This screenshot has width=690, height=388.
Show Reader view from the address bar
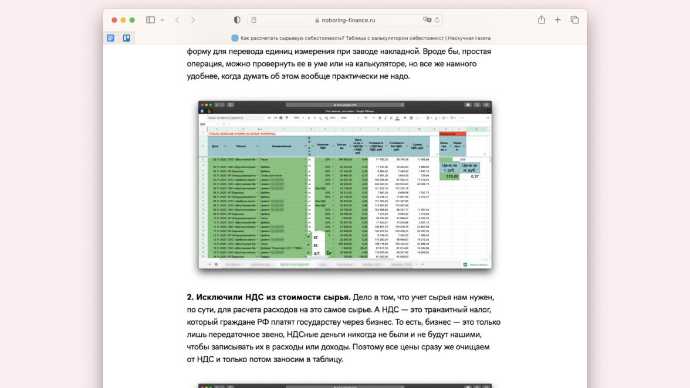254,20
